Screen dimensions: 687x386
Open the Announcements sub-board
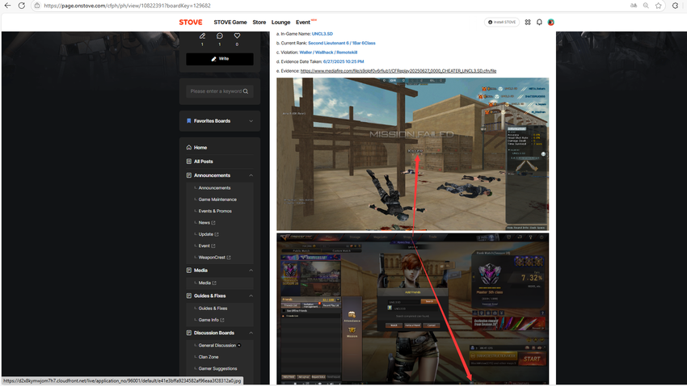(214, 187)
